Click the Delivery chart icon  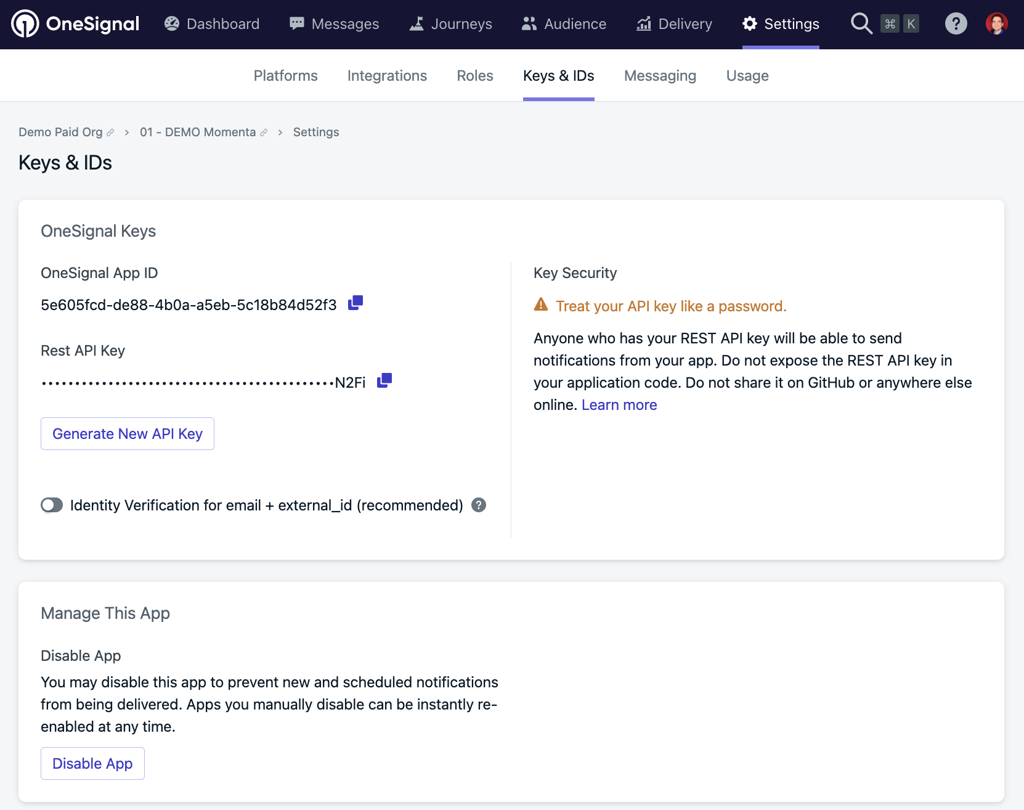click(x=644, y=23)
